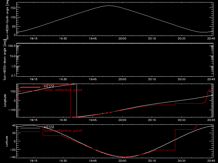
Task: Select the 0.1 tick label in Moon angle plot
Action: (13, 76)
